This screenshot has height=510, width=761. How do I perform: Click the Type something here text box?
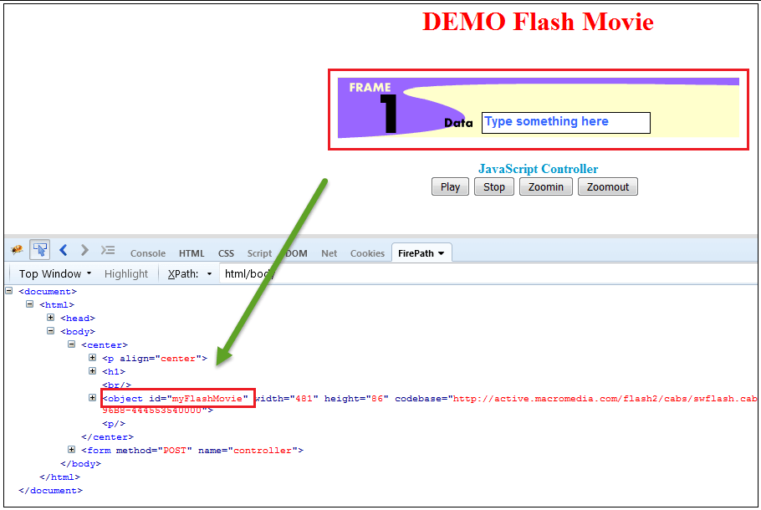pos(566,122)
